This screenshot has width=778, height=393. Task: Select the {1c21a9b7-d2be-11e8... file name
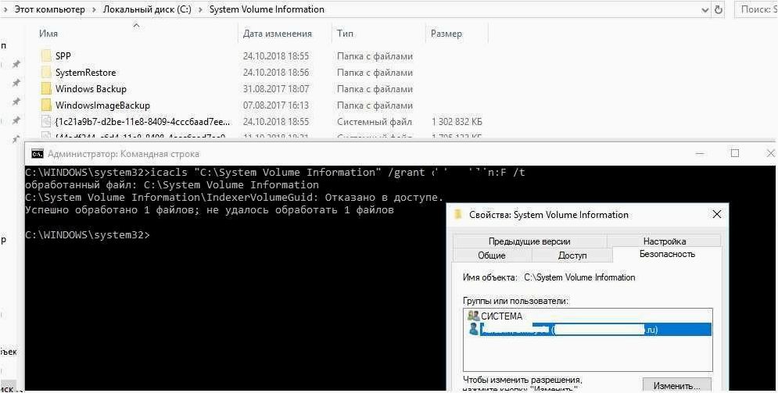coord(143,121)
